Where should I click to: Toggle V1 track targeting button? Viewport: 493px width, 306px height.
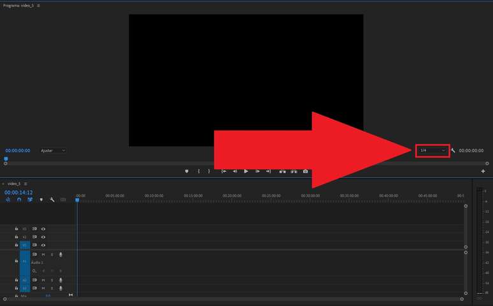25,245
